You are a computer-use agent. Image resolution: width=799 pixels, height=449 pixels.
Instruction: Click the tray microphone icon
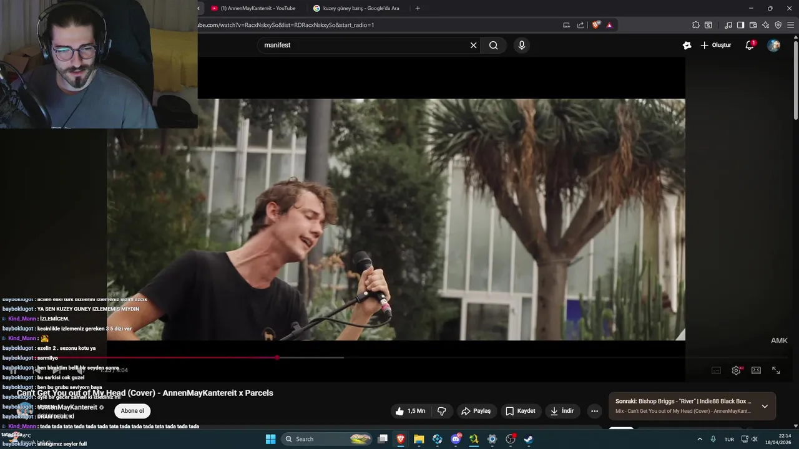(x=713, y=439)
